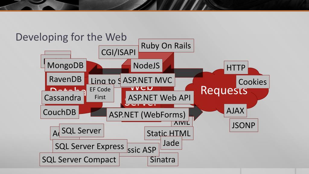Select the JSONP label box

[x=244, y=125]
